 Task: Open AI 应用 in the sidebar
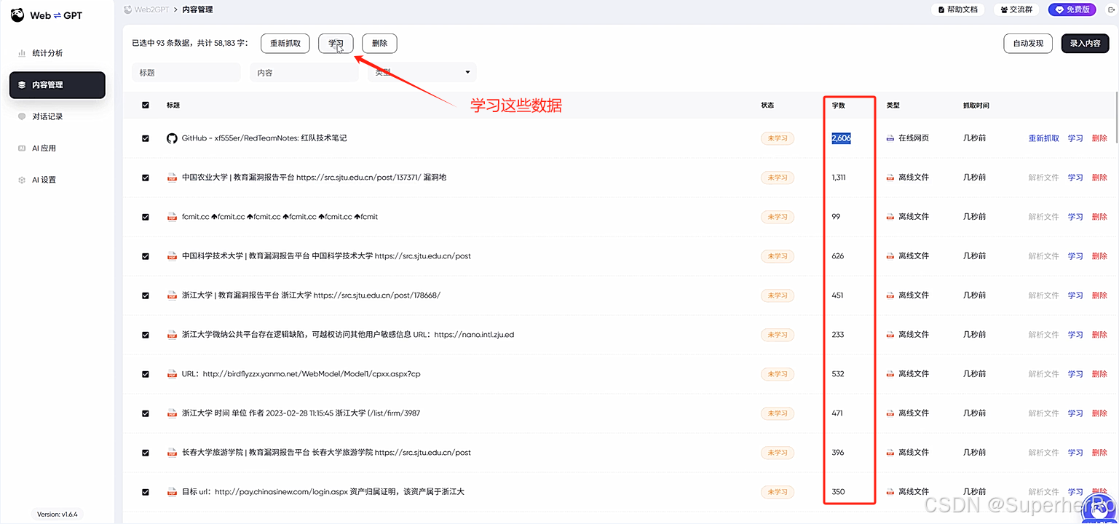click(57, 148)
